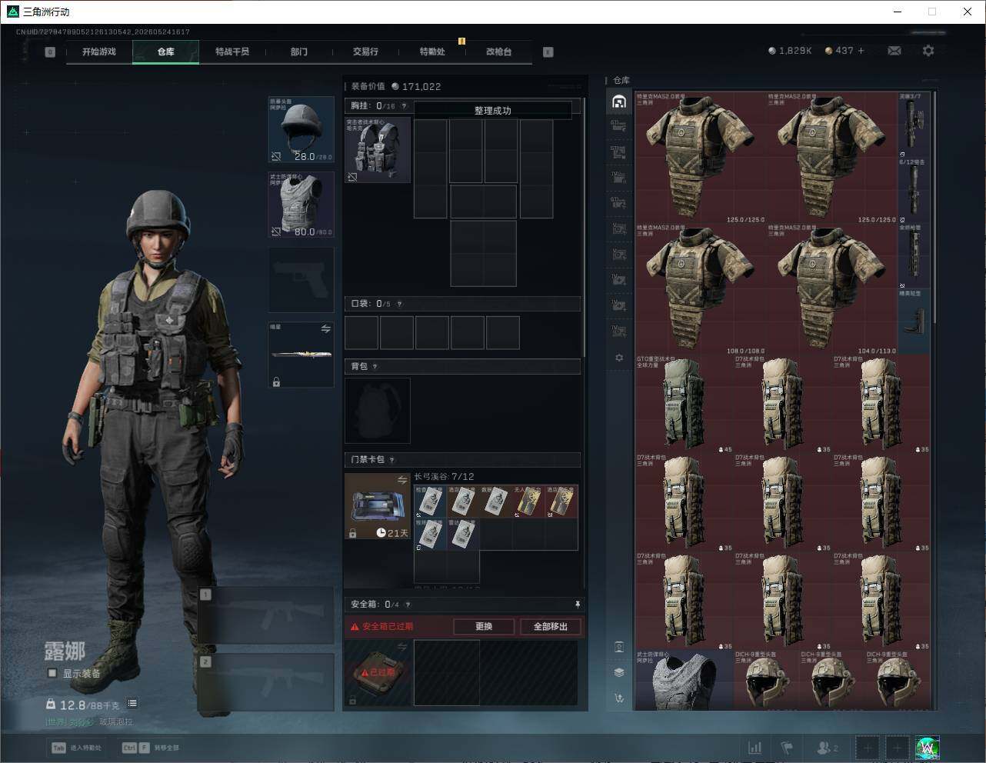
Task: Open the 特勤处 tab
Action: pyautogui.click(x=432, y=52)
